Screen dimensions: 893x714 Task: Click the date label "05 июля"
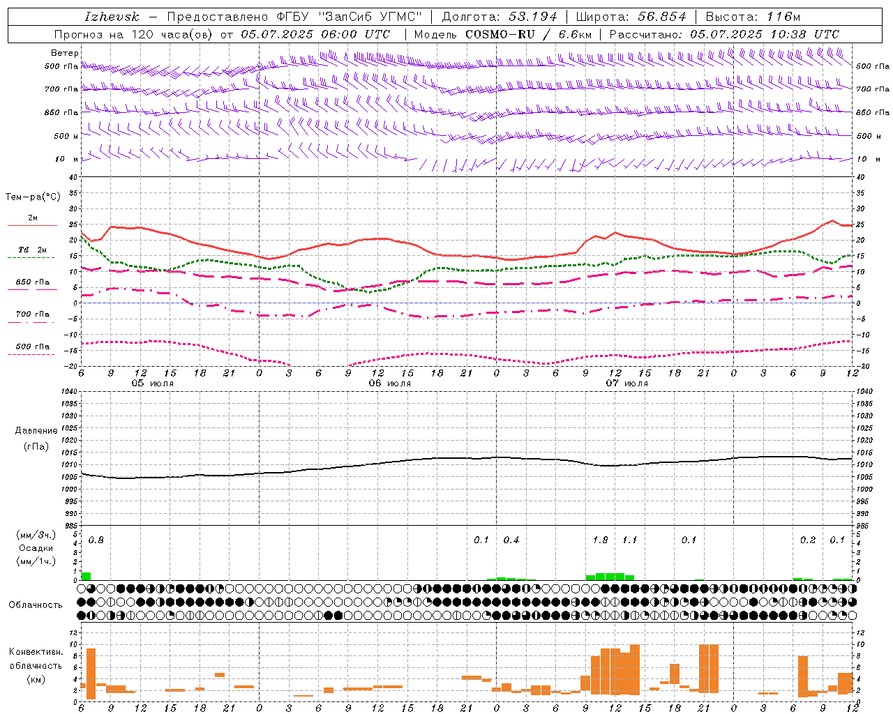coord(153,383)
